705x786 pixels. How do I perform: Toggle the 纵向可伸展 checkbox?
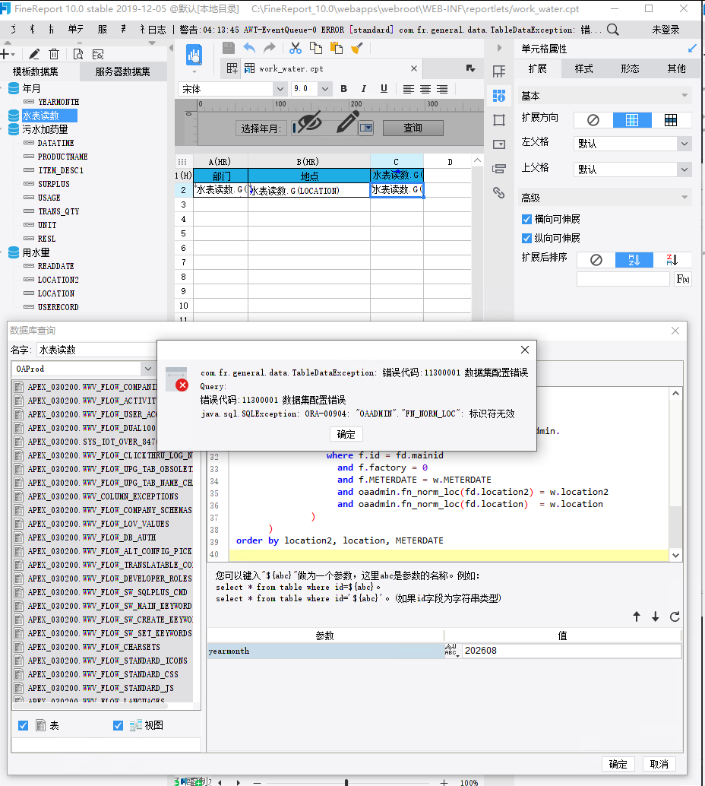pos(526,238)
